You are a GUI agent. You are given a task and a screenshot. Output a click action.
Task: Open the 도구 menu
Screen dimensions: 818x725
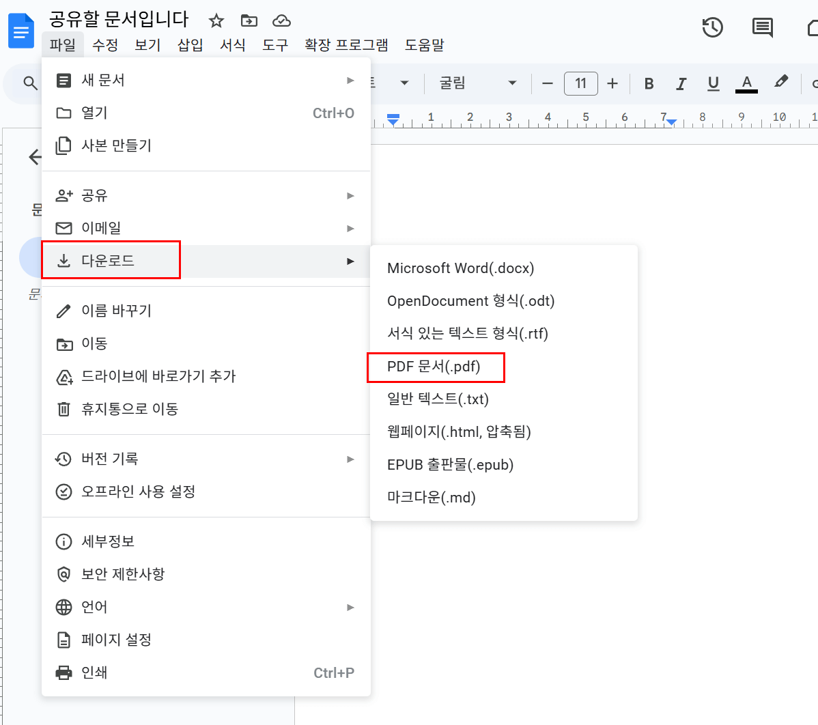[275, 45]
